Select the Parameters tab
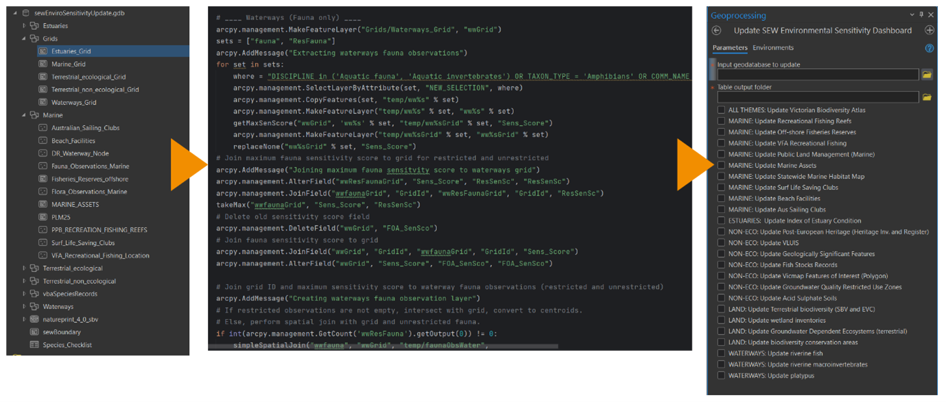Viewport: 946px width, 402px height. 730,48
